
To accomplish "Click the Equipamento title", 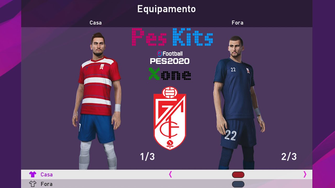I will point(166,9).
